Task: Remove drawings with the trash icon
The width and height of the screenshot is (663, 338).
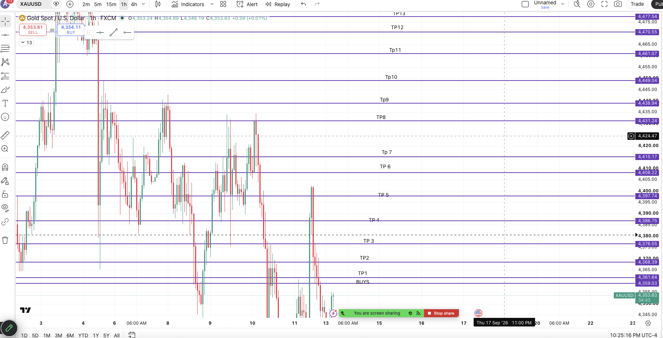Action: coord(5,240)
